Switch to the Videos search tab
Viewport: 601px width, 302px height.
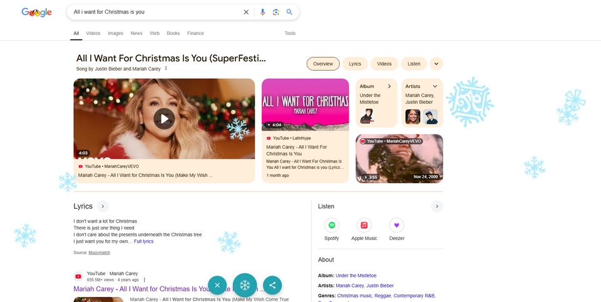tap(93, 33)
